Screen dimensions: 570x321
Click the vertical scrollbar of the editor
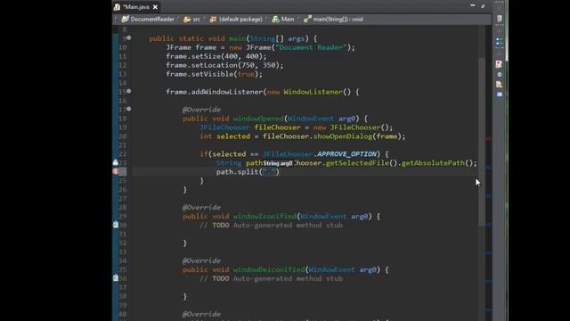481,142
